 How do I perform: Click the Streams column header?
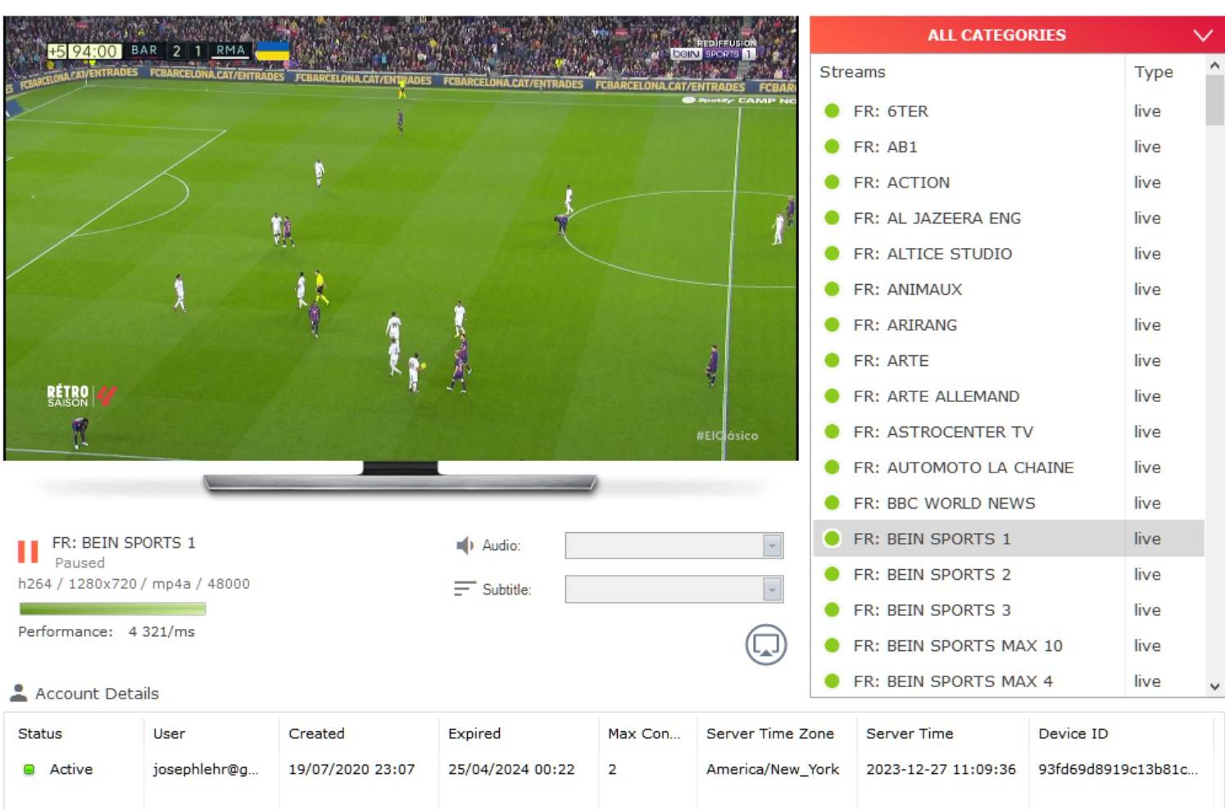(852, 72)
